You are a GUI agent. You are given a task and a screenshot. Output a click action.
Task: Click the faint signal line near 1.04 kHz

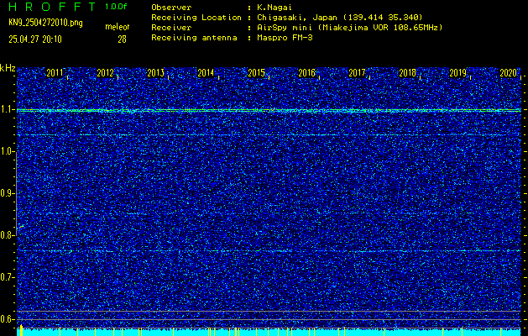pos(269,134)
